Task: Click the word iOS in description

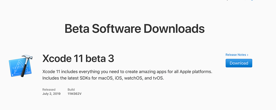Action: [x=118, y=78]
